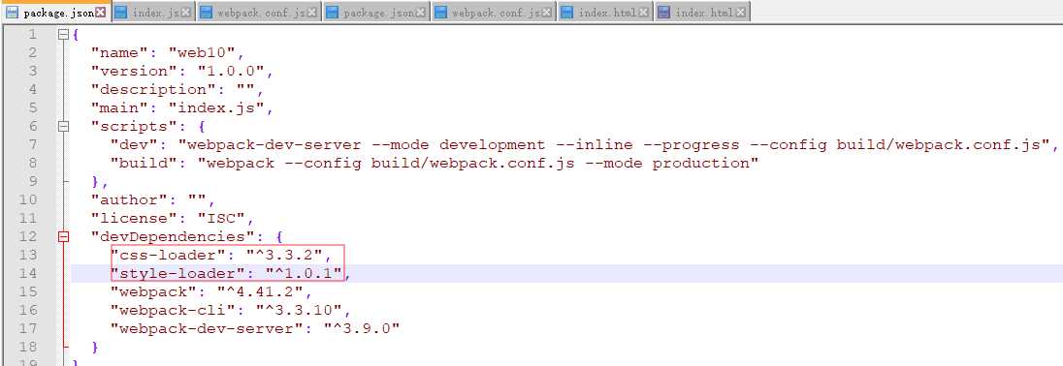Image resolution: width=1063 pixels, height=366 pixels.
Task: Click the webpack-dev-server command string
Action: [614, 144]
